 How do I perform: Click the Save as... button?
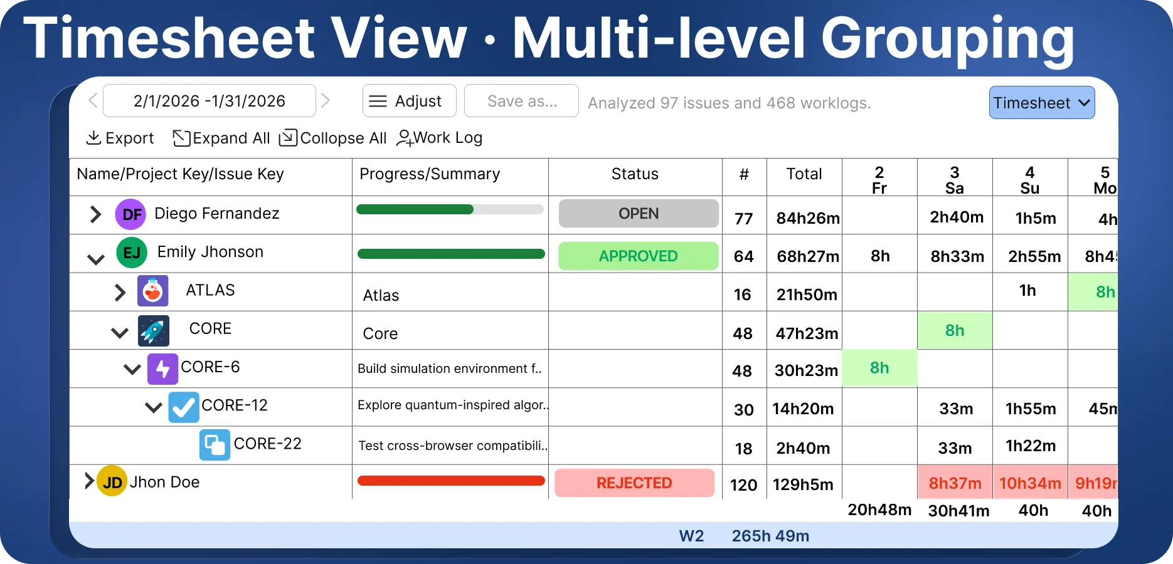[521, 101]
